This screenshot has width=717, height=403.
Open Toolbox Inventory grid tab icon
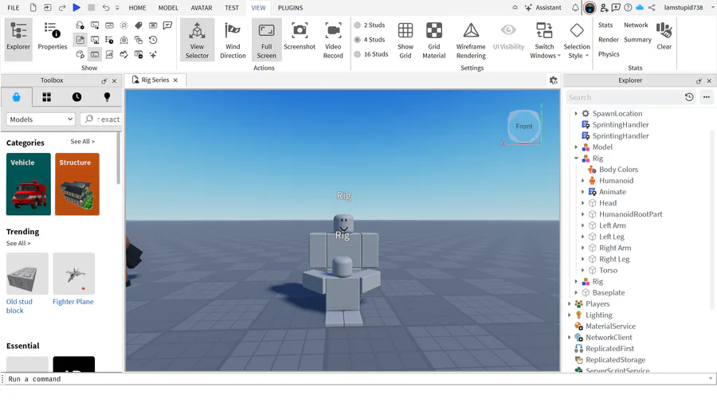point(47,97)
